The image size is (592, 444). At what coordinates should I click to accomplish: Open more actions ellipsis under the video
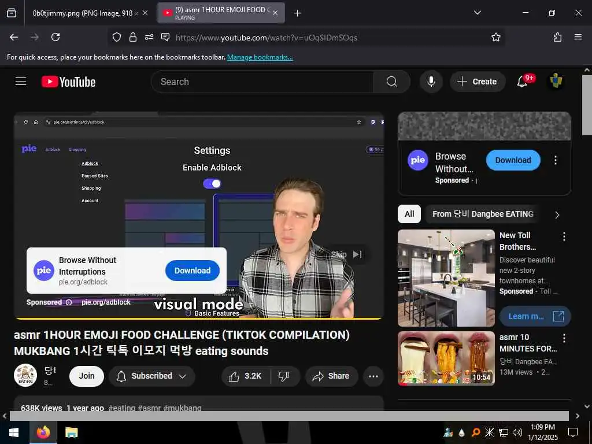[373, 376]
